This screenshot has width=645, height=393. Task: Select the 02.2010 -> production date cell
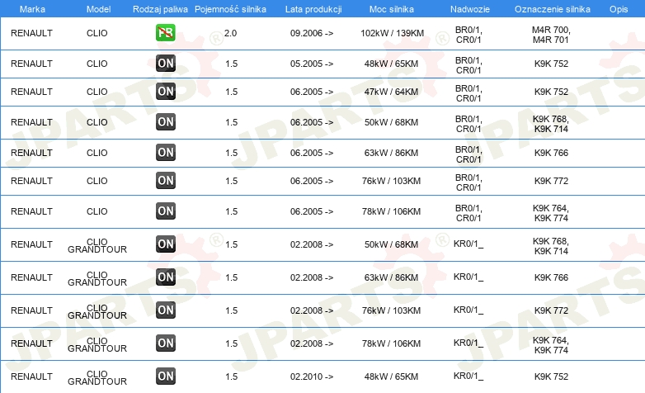pyautogui.click(x=312, y=376)
